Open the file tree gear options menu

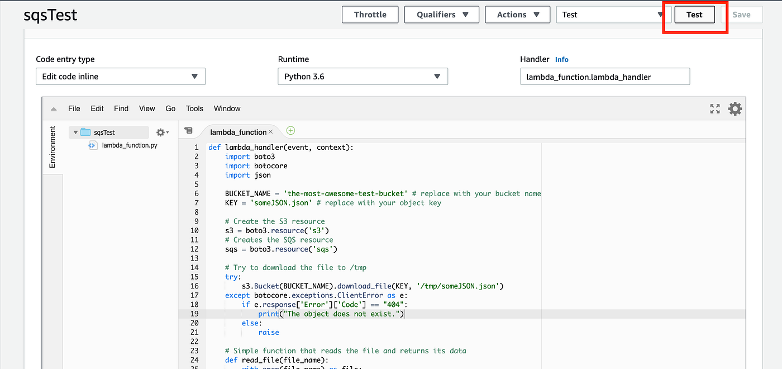pyautogui.click(x=163, y=133)
